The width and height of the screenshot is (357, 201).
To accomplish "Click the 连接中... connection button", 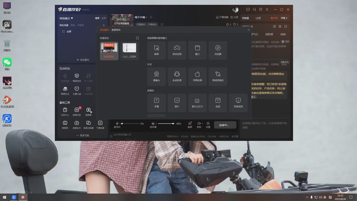I will (225, 125).
